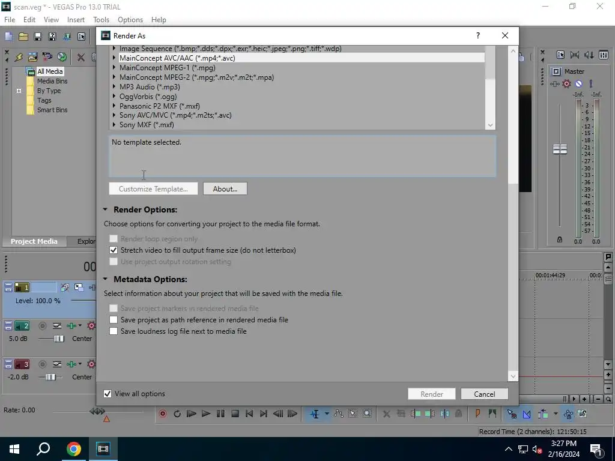This screenshot has height=461, width=615.
Task: Click Master bus Insert FX gear icon
Action: click(x=567, y=83)
